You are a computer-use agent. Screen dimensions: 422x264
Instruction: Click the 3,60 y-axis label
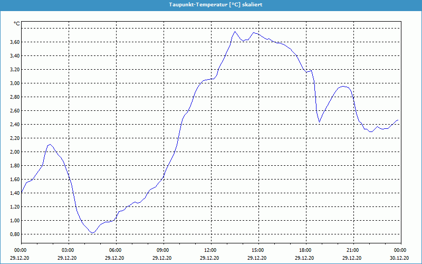[x=14, y=42]
